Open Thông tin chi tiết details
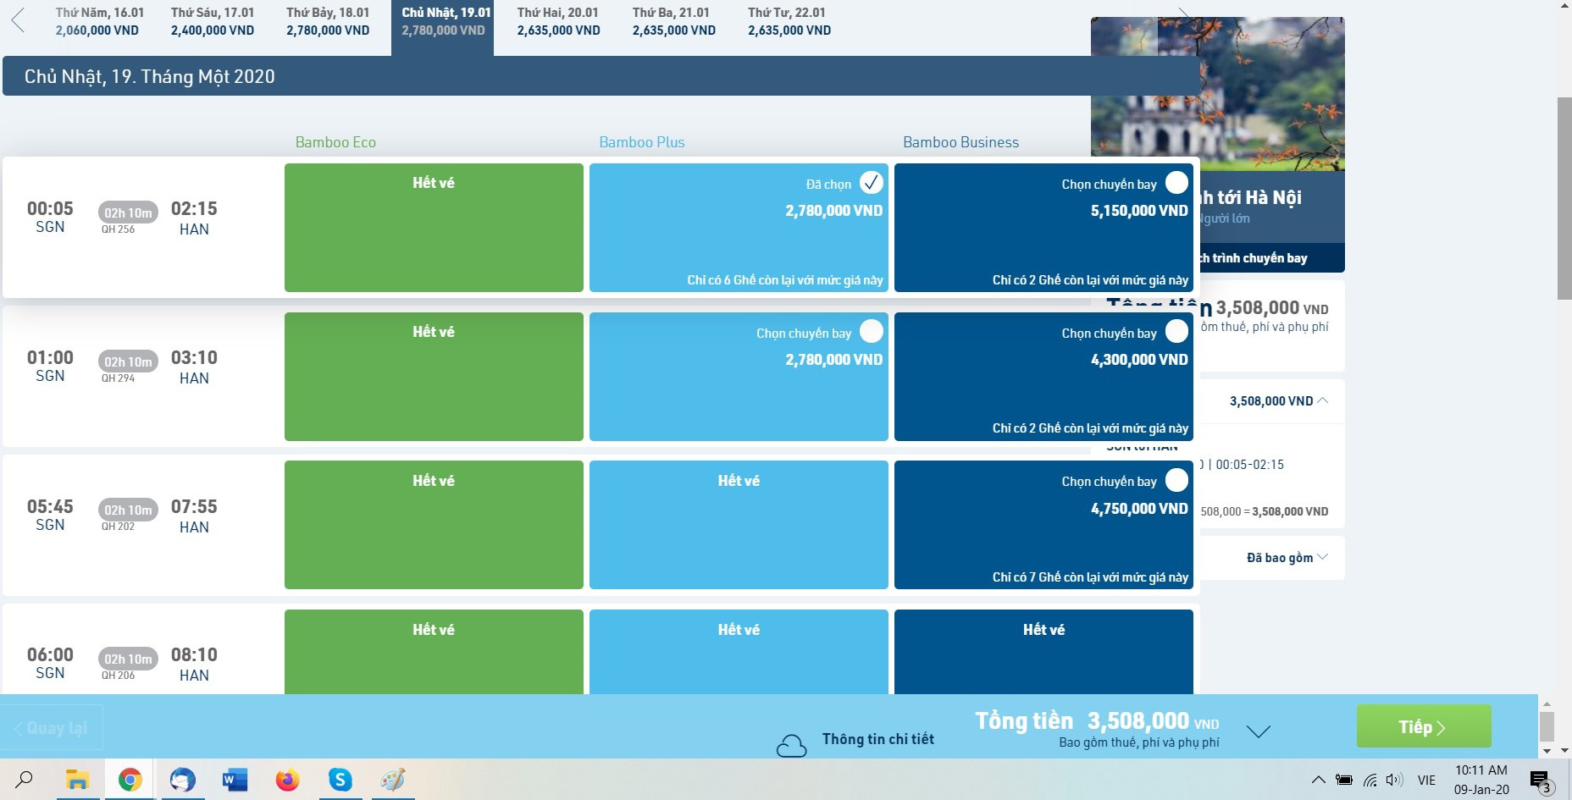This screenshot has width=1572, height=800. coord(877,739)
